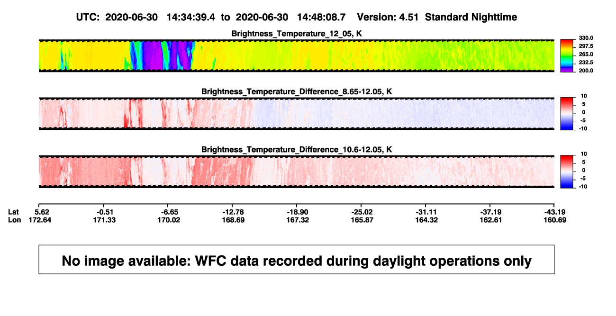The image size is (616, 316).
Task: Click the UTC start time 14:34:39.4
Action: click(191, 17)
